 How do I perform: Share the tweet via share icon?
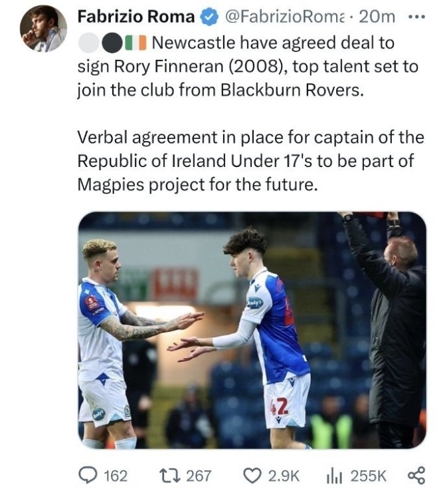(415, 475)
